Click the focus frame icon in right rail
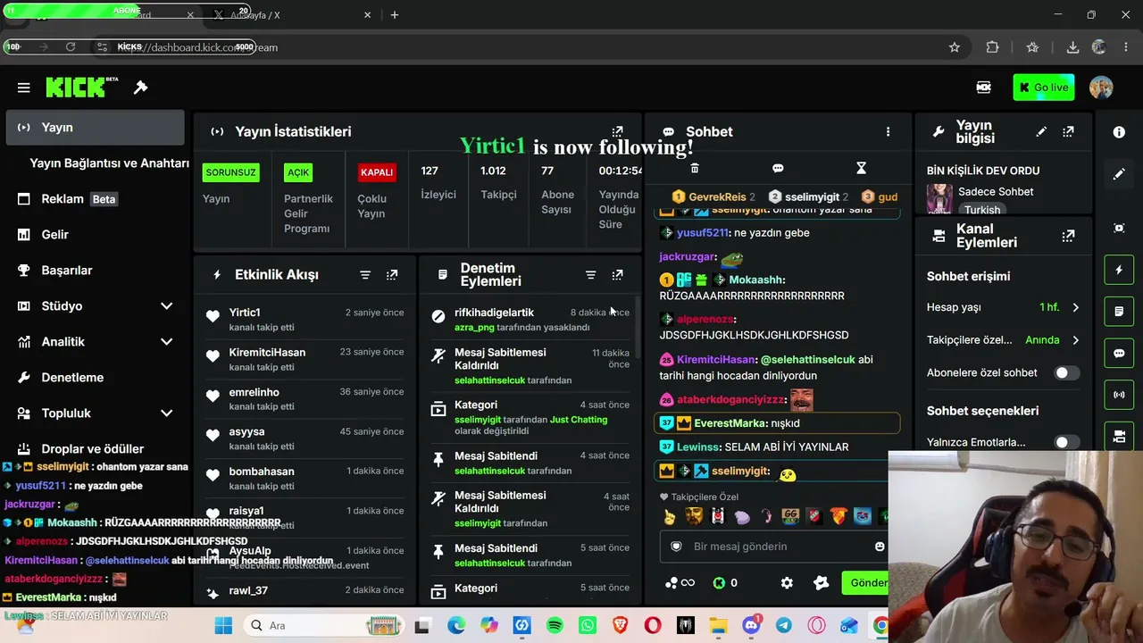This screenshot has width=1143, height=643. (1119, 228)
